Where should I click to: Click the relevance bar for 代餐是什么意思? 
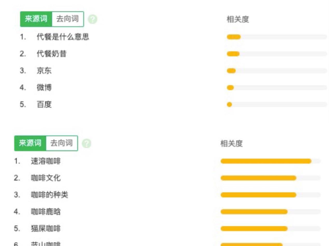(x=277, y=37)
